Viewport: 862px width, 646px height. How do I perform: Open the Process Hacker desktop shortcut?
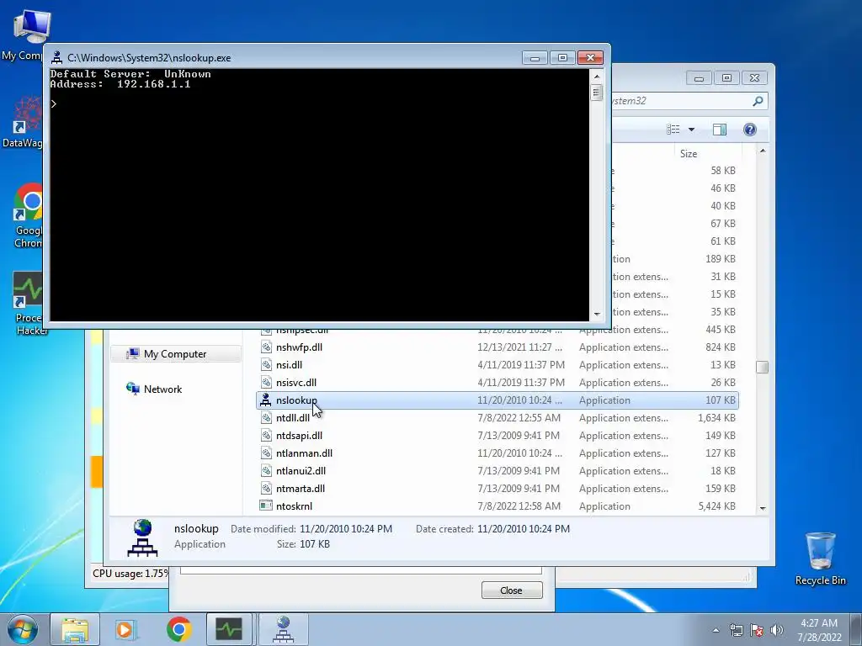(26, 303)
